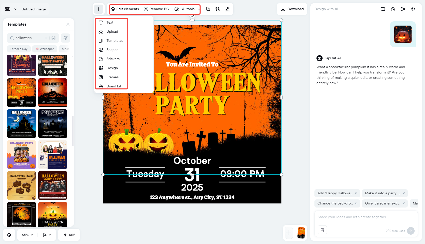Click the Remove BG option in the toolbar
Screen dimensions: 425x244
click(156, 9)
